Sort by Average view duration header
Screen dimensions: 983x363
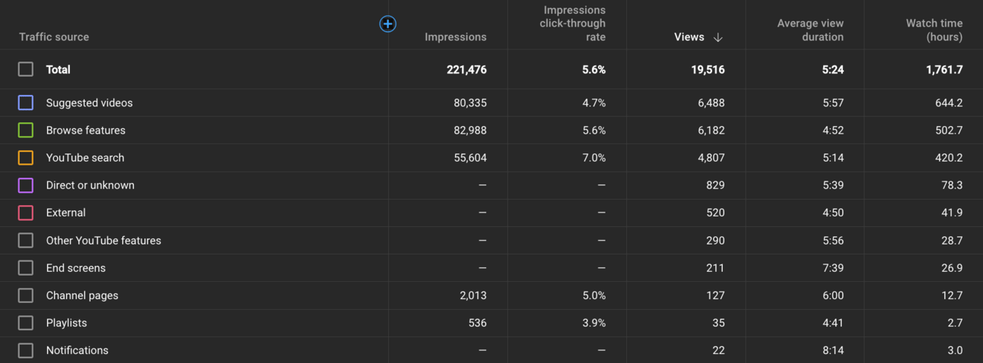pyautogui.click(x=810, y=30)
